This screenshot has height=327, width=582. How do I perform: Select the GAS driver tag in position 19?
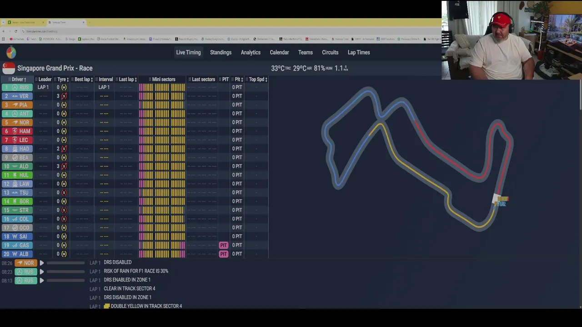pyautogui.click(x=17, y=245)
